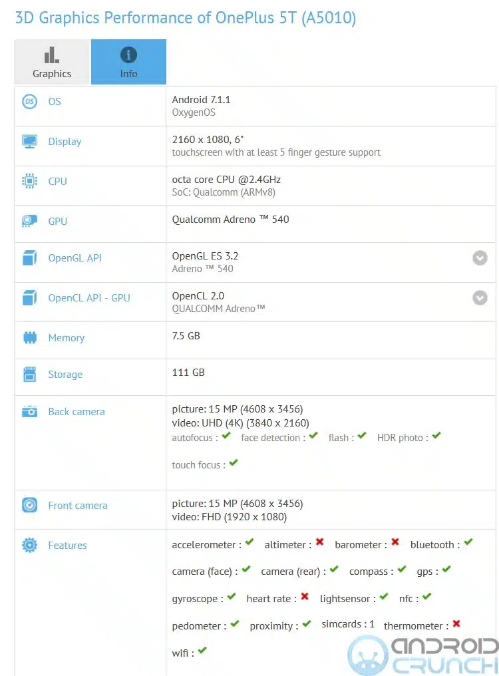Click the GPU card icon

click(29, 221)
